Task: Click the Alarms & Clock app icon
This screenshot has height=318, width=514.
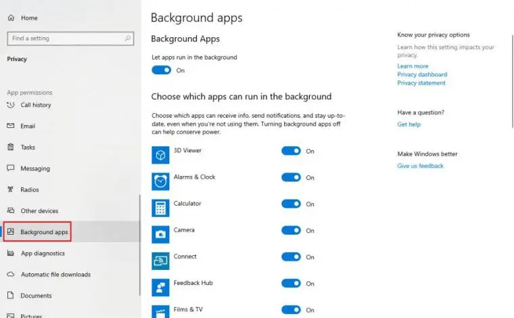Action: tap(160, 181)
